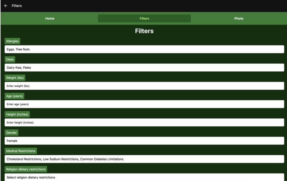Click the Age (years) label
The width and height of the screenshot is (287, 181).
point(14,96)
